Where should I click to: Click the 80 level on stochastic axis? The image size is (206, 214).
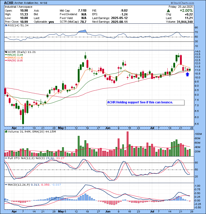(x=196, y=163)
